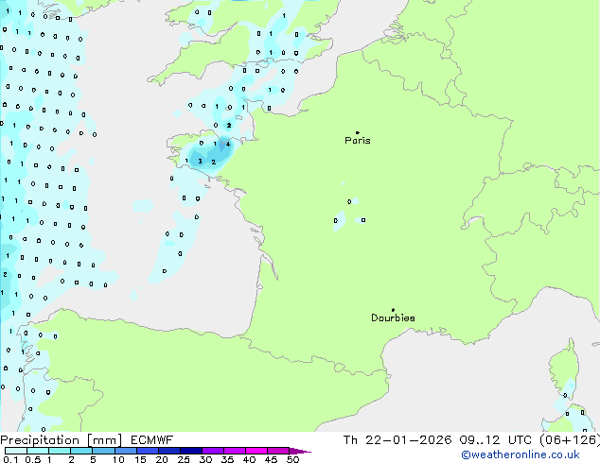Click the over-50 mm legend arrow tip

click(x=300, y=451)
